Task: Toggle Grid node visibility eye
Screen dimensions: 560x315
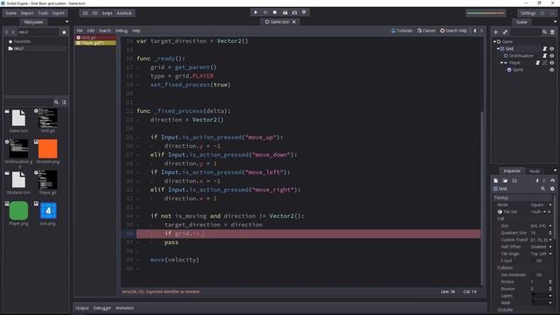Action: click(x=552, y=49)
